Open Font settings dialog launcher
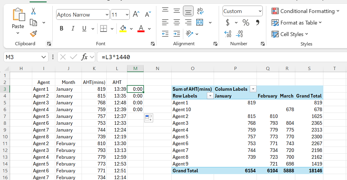The image size is (347, 180). click(153, 44)
